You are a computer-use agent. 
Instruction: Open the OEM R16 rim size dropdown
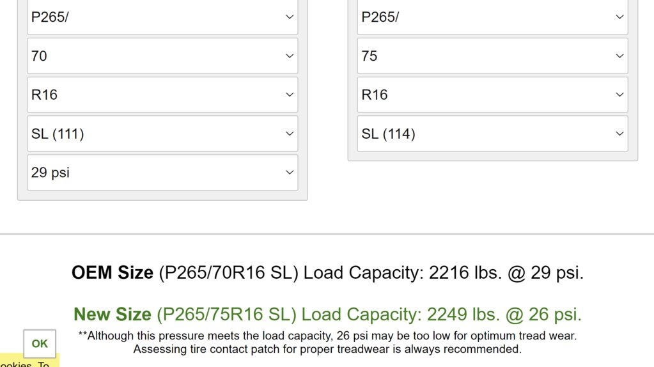[x=162, y=95]
